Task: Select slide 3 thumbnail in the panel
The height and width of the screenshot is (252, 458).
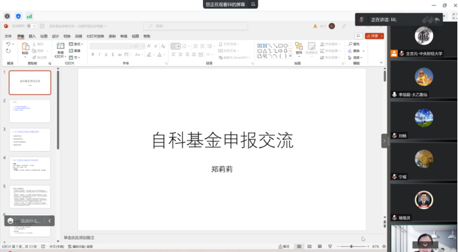Action: coord(30,140)
